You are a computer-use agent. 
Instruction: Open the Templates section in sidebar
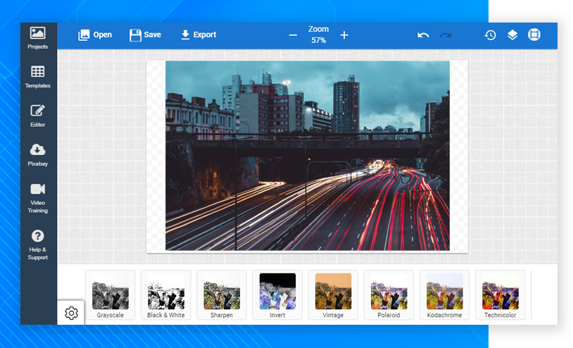[x=37, y=77]
